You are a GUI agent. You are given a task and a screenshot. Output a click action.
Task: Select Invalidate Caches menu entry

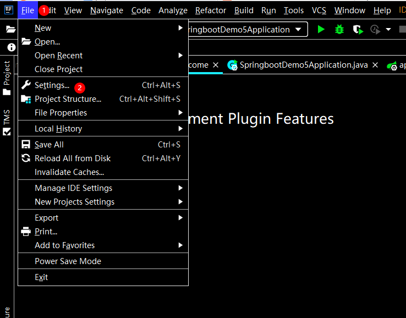[x=103, y=172]
